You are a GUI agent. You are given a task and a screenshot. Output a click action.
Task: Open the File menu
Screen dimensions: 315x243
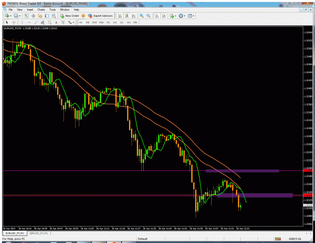[x=11, y=10]
